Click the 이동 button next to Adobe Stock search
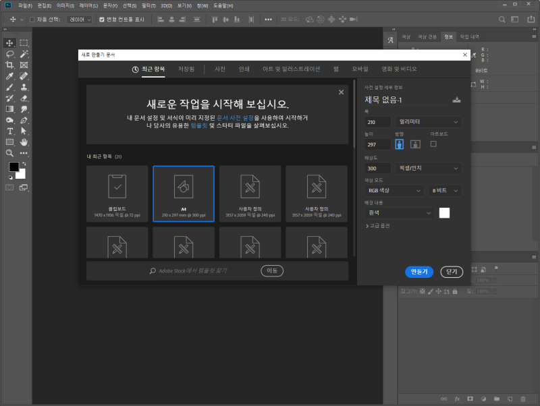This screenshot has height=406, width=540. tap(272, 271)
